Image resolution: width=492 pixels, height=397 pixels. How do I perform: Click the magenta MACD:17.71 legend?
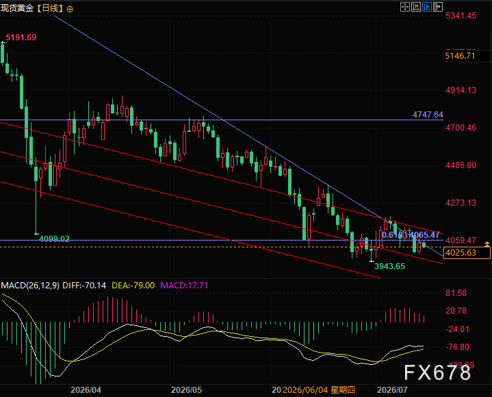pyautogui.click(x=184, y=286)
